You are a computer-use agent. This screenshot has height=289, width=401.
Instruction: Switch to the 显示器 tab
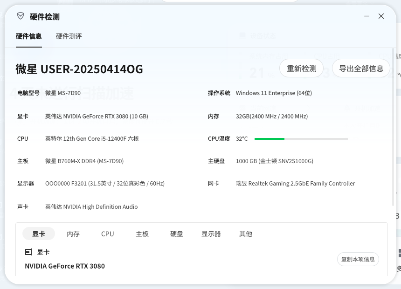pos(211,234)
